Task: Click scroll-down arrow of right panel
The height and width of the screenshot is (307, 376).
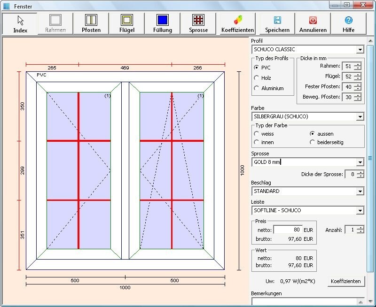Action: click(x=370, y=301)
